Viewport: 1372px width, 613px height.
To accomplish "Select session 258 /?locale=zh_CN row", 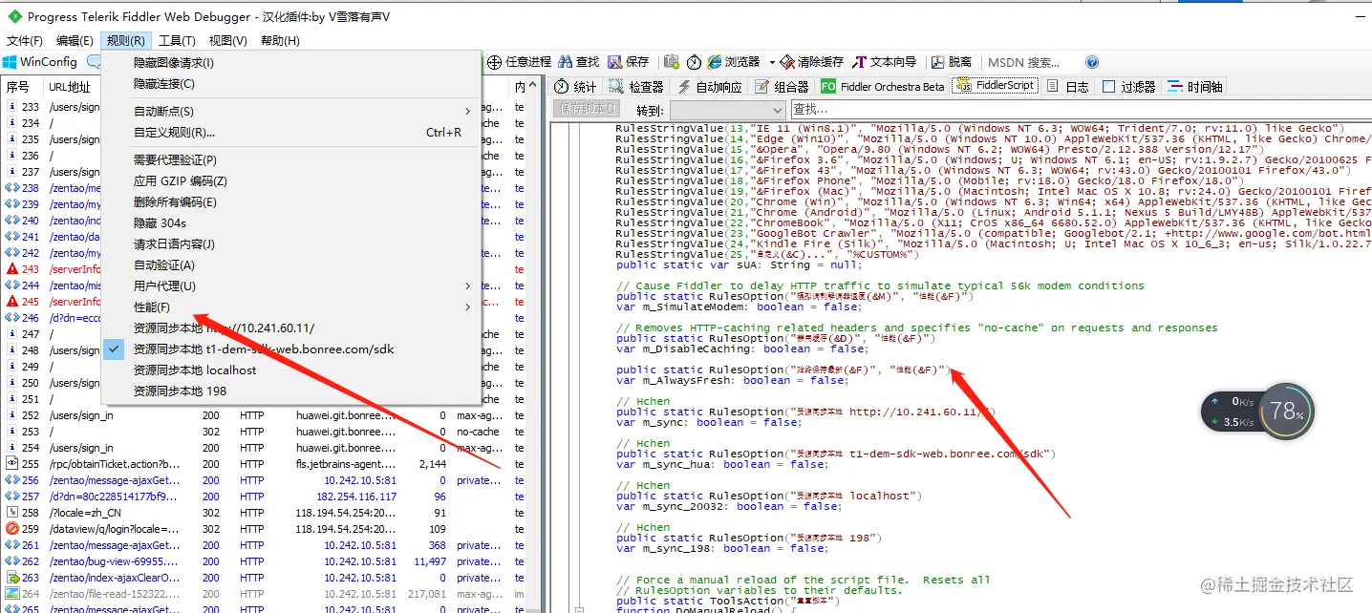I will point(263,513).
